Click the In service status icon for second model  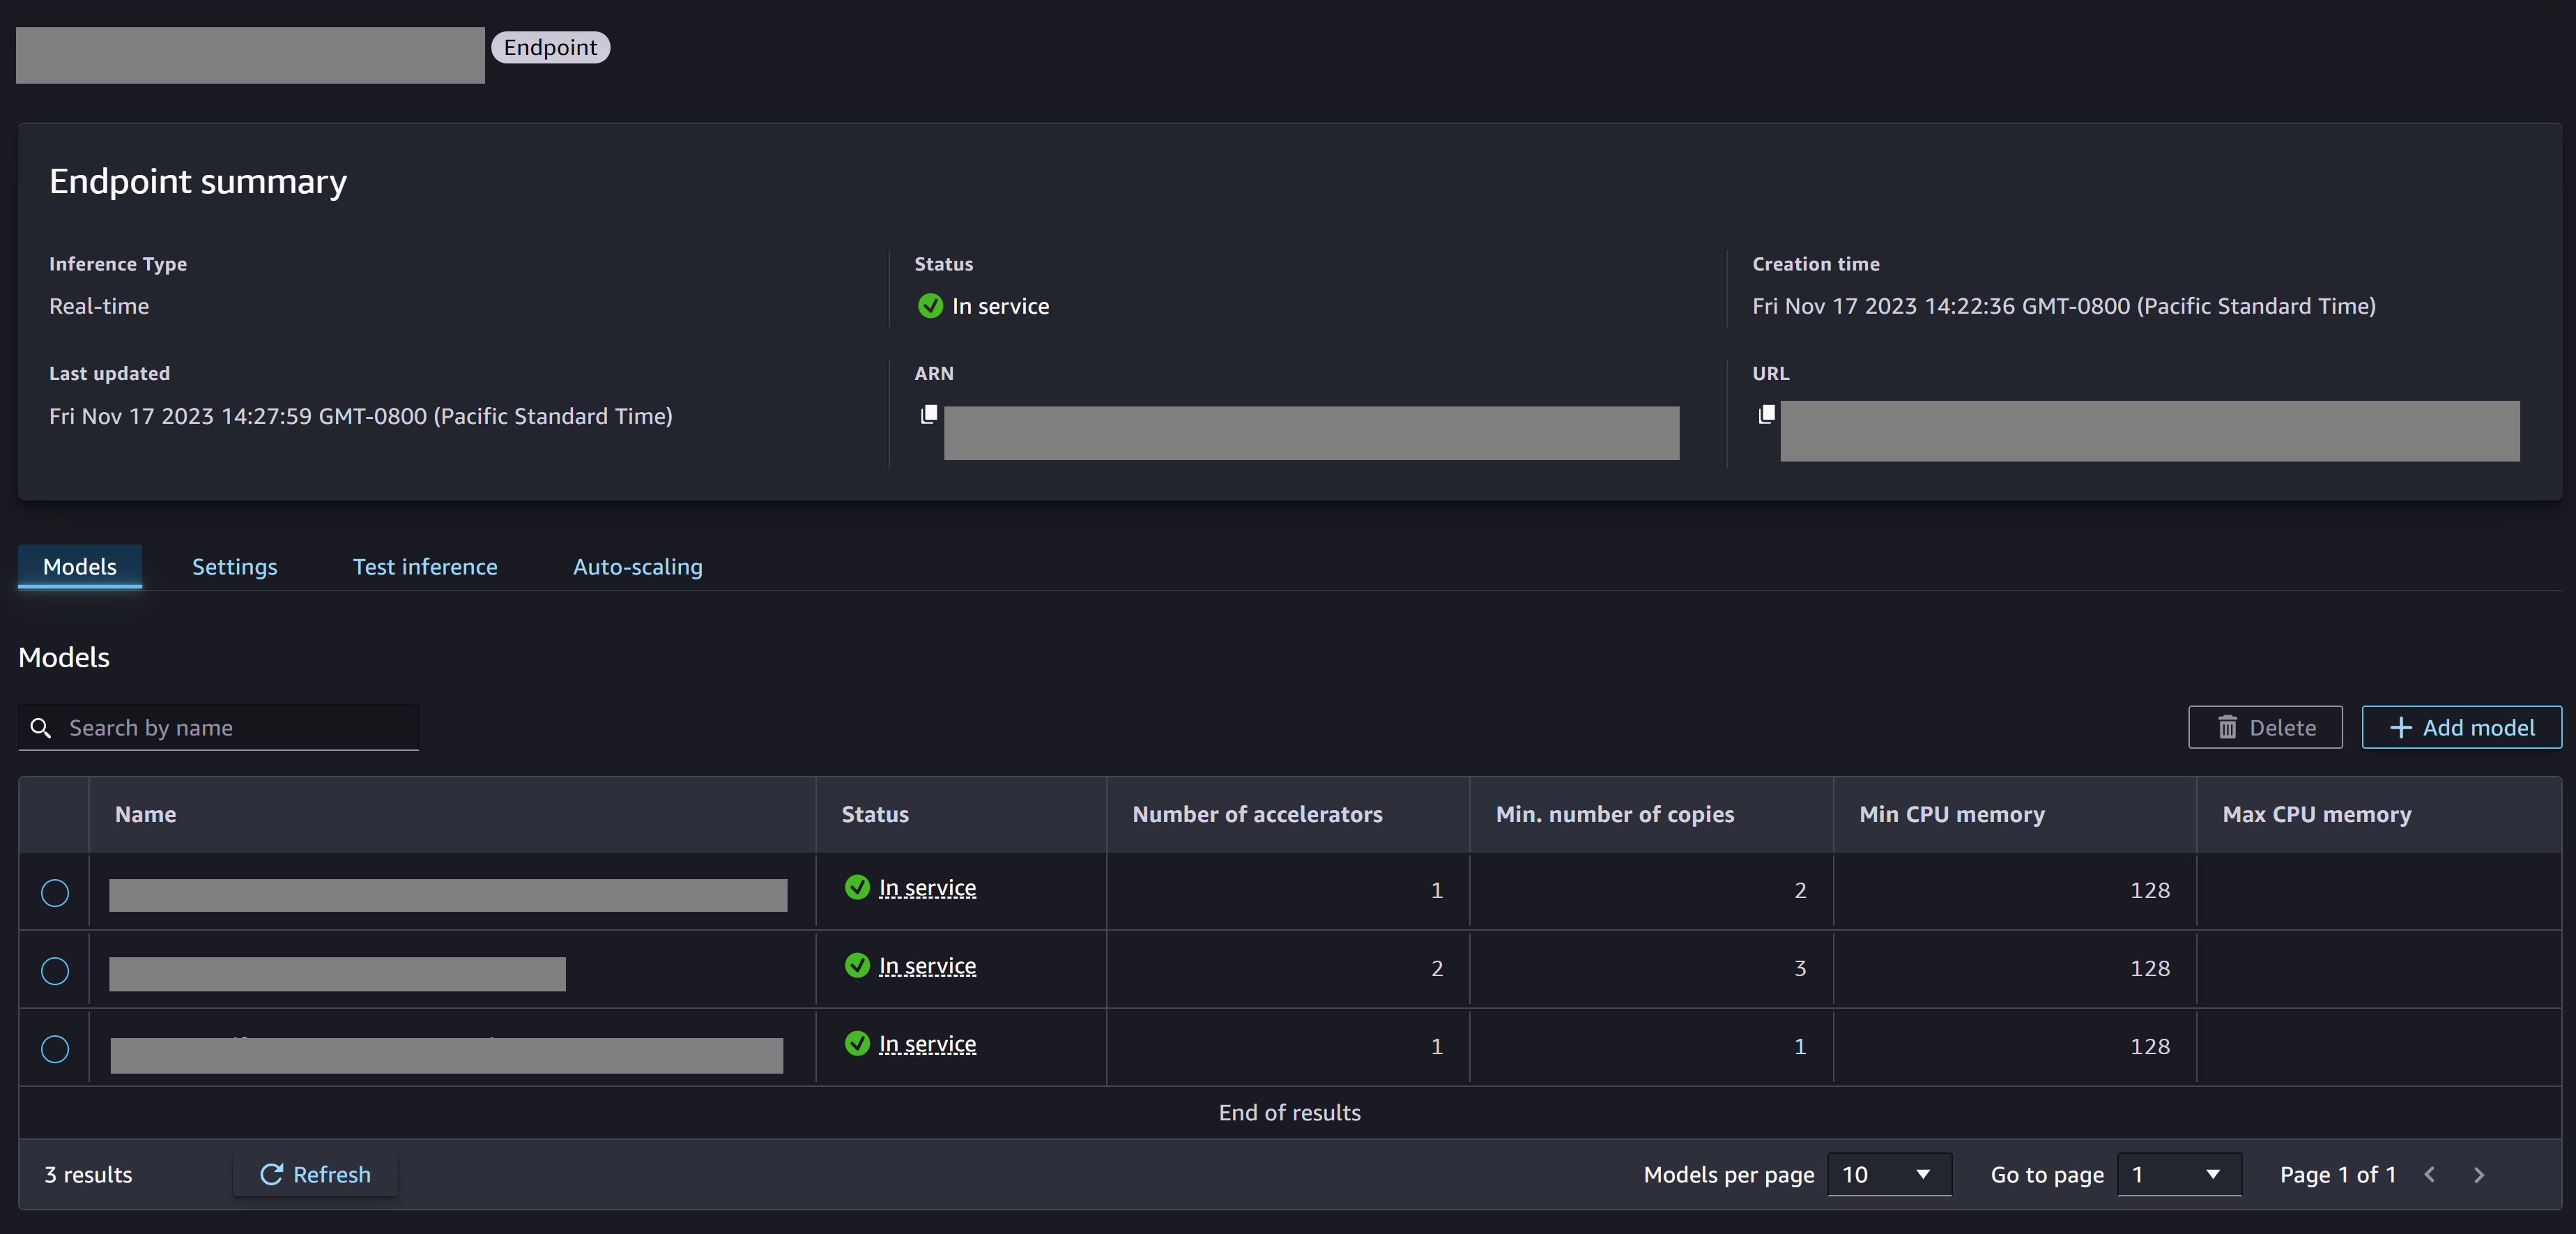click(x=856, y=964)
